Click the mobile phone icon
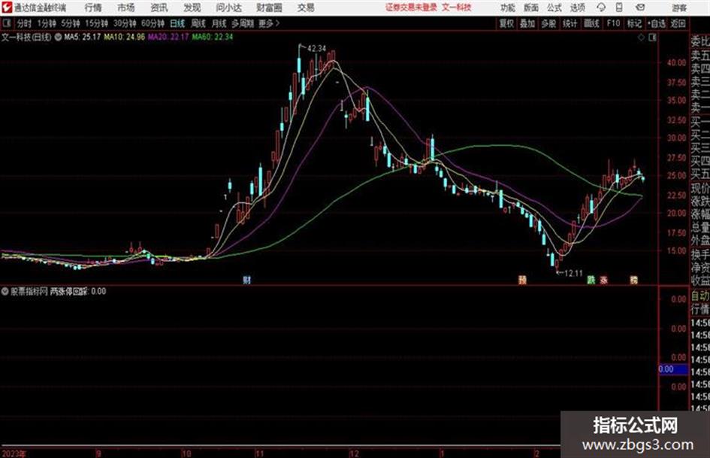710x458 pixels. [619, 8]
